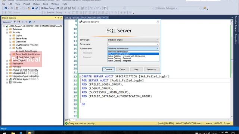
Task: Click the New Query toolbar button
Action: (48, 8)
